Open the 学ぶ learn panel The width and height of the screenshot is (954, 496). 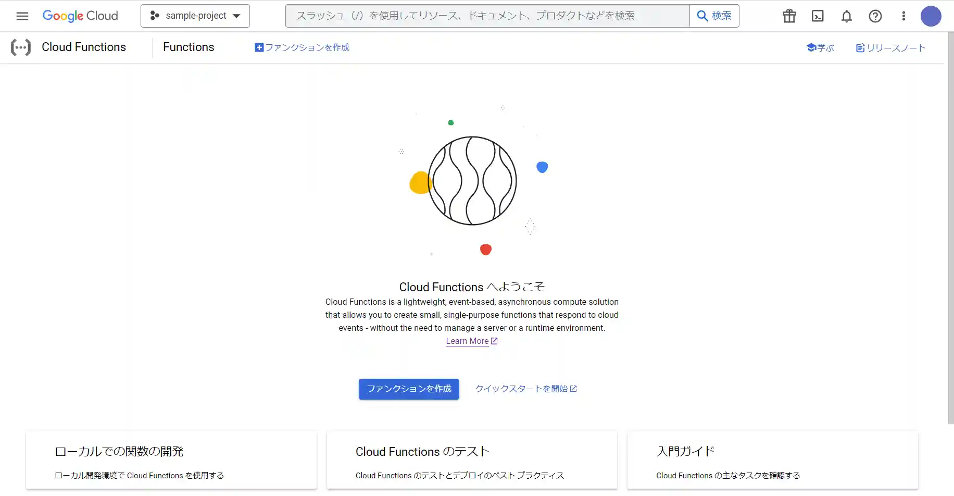point(820,48)
